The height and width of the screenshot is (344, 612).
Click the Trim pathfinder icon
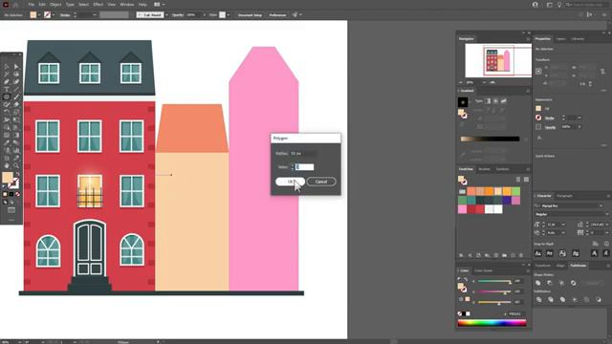click(x=551, y=299)
